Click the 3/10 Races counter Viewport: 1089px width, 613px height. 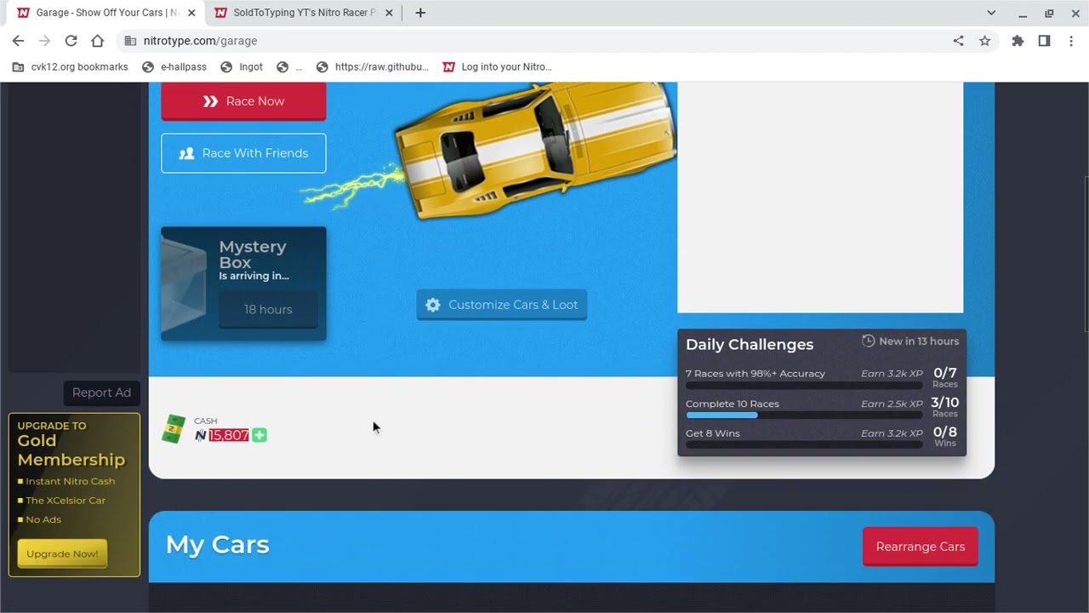point(944,406)
